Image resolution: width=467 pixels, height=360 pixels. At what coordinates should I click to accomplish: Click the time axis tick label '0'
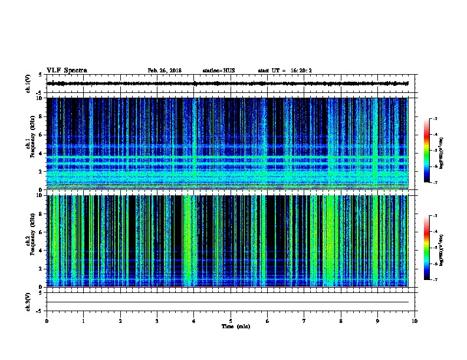pyautogui.click(x=47, y=321)
